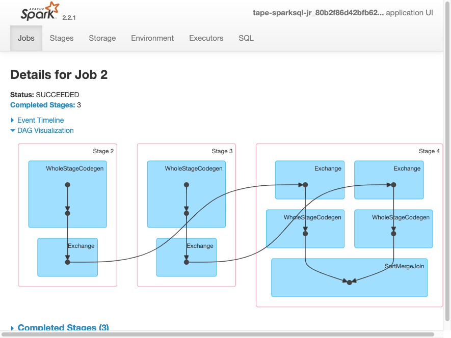Switch to the Environment tab

(152, 38)
